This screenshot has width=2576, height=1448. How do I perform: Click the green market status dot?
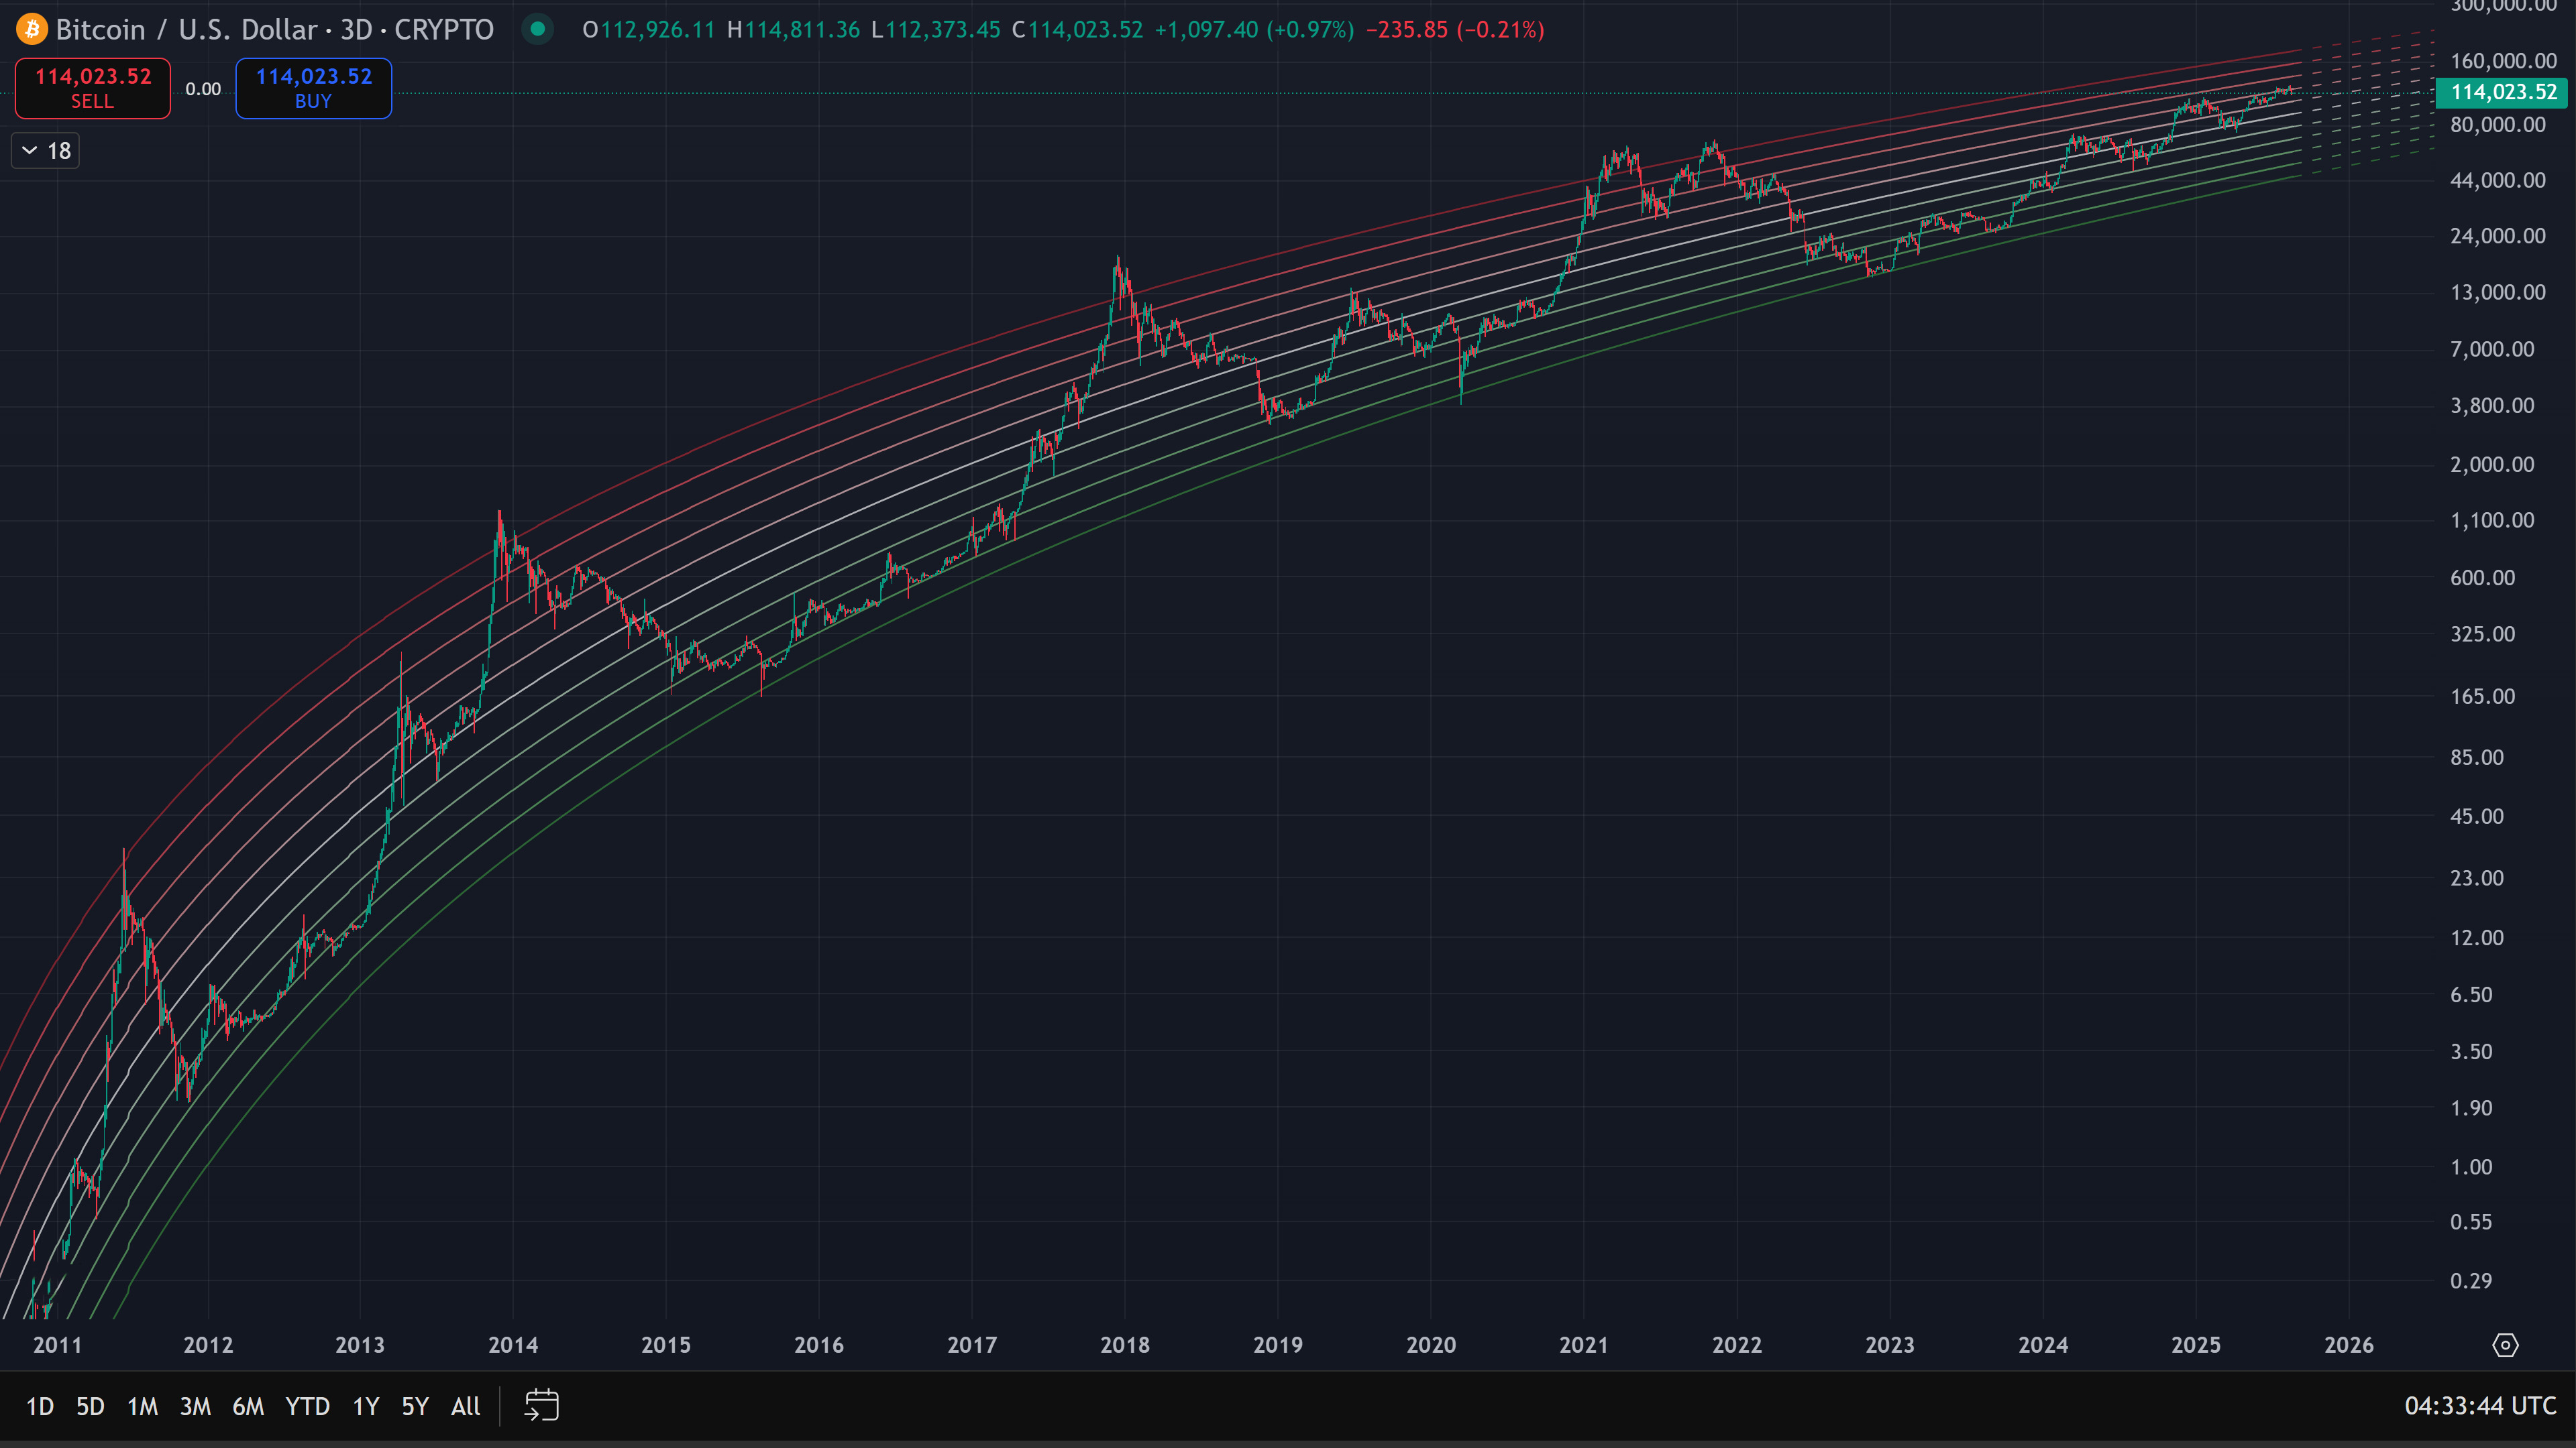[538, 30]
